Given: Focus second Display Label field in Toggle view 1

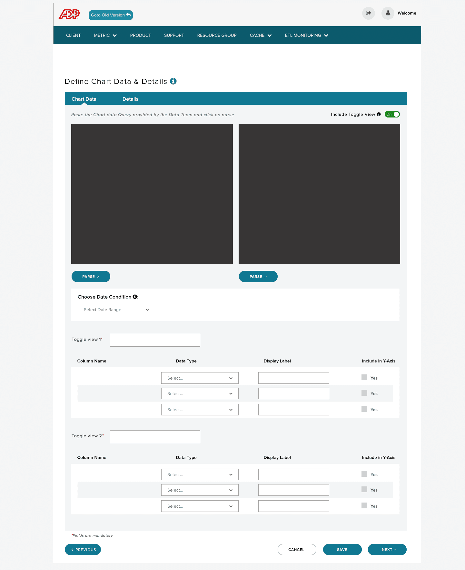Looking at the screenshot, I should (294, 393).
